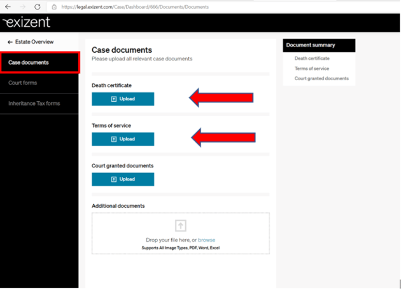Upload a Death certificate file
Viewport: 401px width, 290px height.
123,99
